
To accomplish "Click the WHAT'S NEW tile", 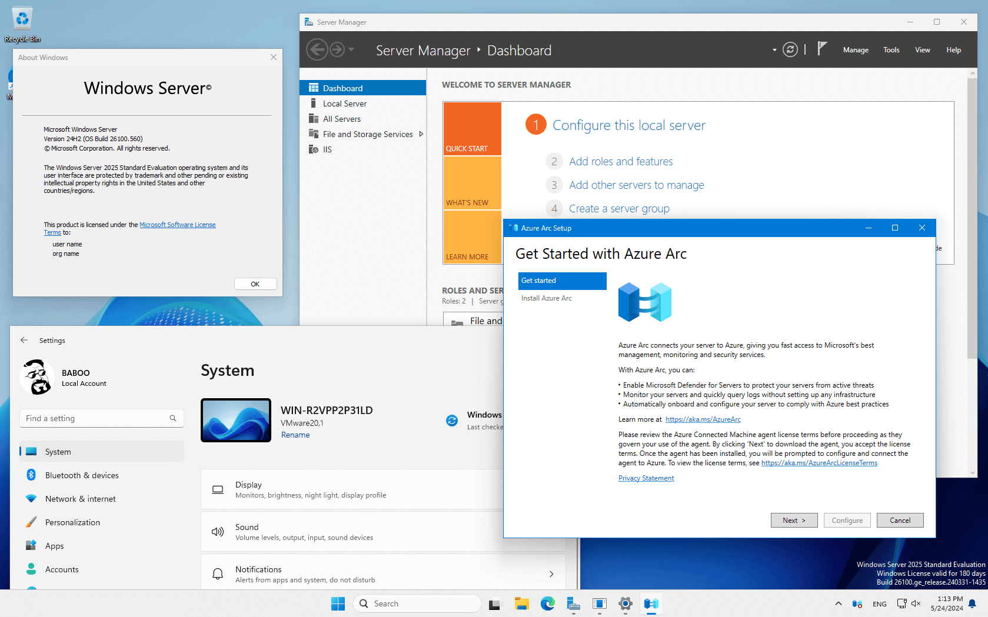I will tap(472, 183).
